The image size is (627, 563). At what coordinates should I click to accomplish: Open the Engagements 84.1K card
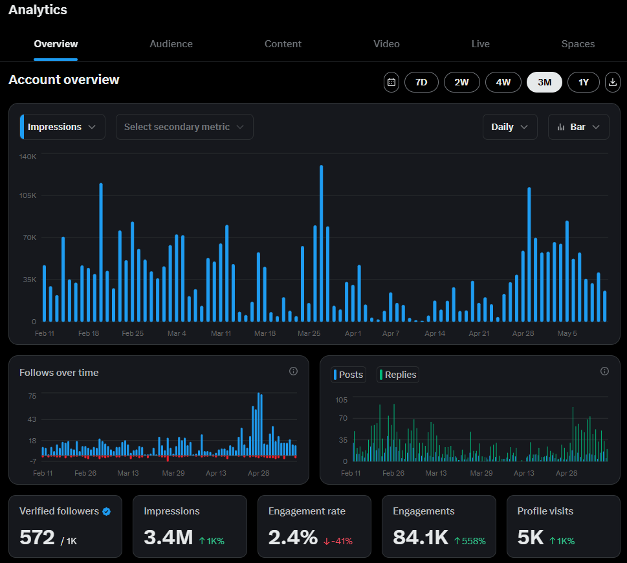coord(439,526)
